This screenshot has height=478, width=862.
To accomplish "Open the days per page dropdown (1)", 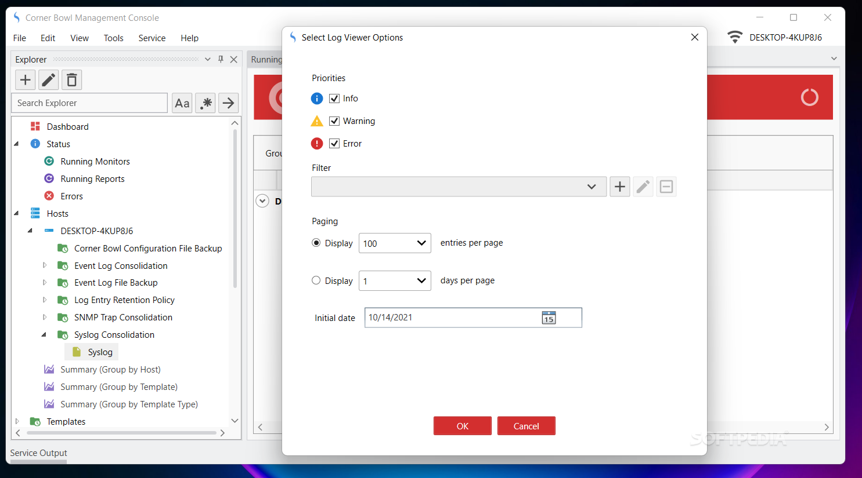I will (x=395, y=281).
